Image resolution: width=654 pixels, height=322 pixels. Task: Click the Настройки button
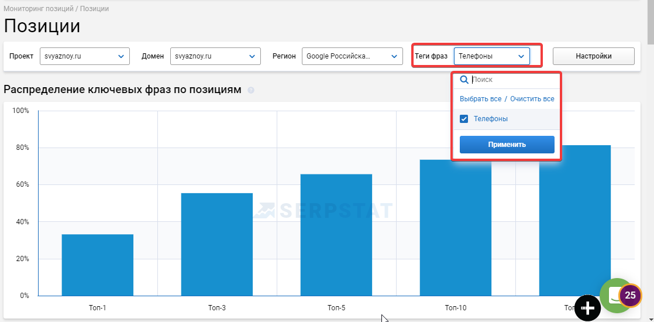(594, 56)
